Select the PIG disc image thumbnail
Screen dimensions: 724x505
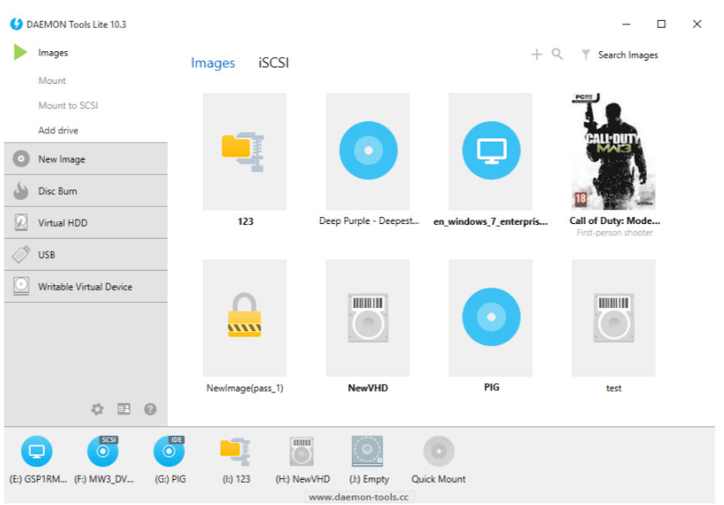click(x=490, y=317)
